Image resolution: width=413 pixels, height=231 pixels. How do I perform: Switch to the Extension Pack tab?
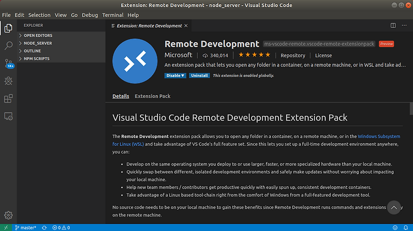point(152,96)
